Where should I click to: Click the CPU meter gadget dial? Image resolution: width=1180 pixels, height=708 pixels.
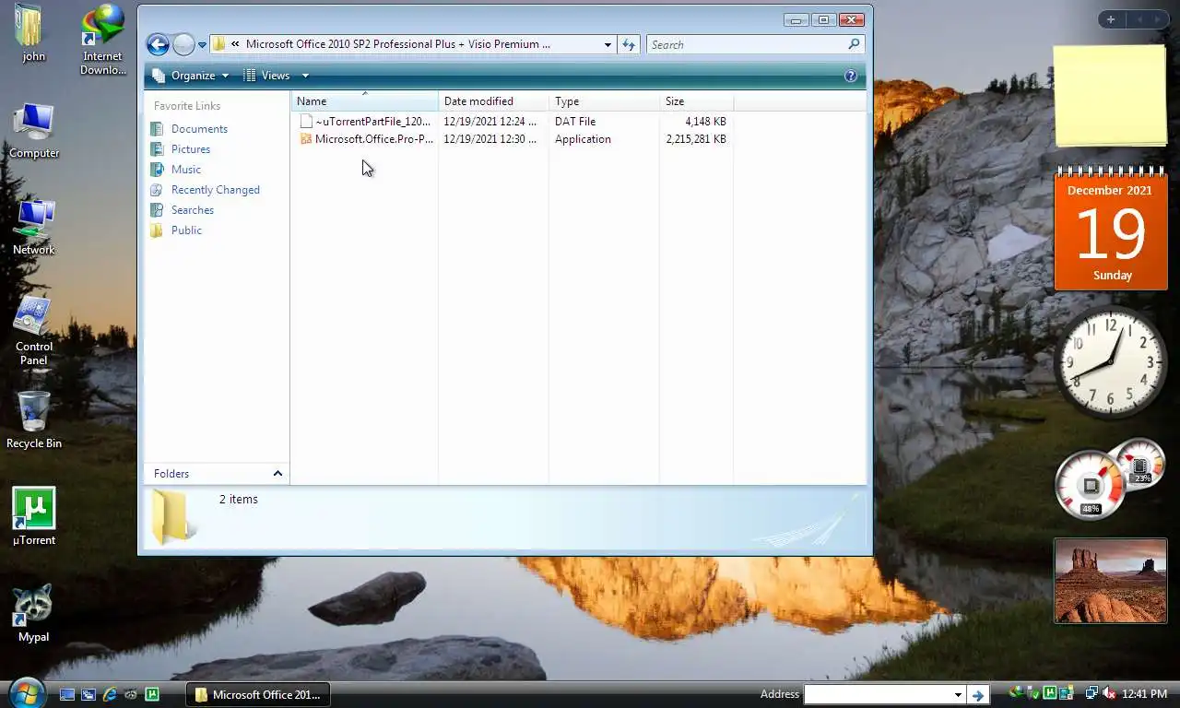pos(1091,485)
